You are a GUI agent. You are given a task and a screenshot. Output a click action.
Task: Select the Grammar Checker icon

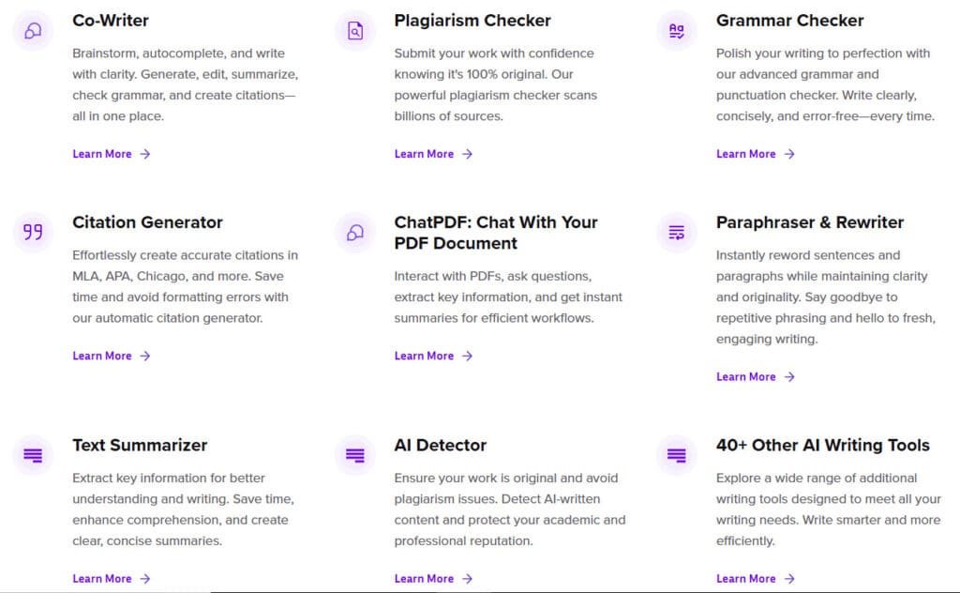[676, 31]
